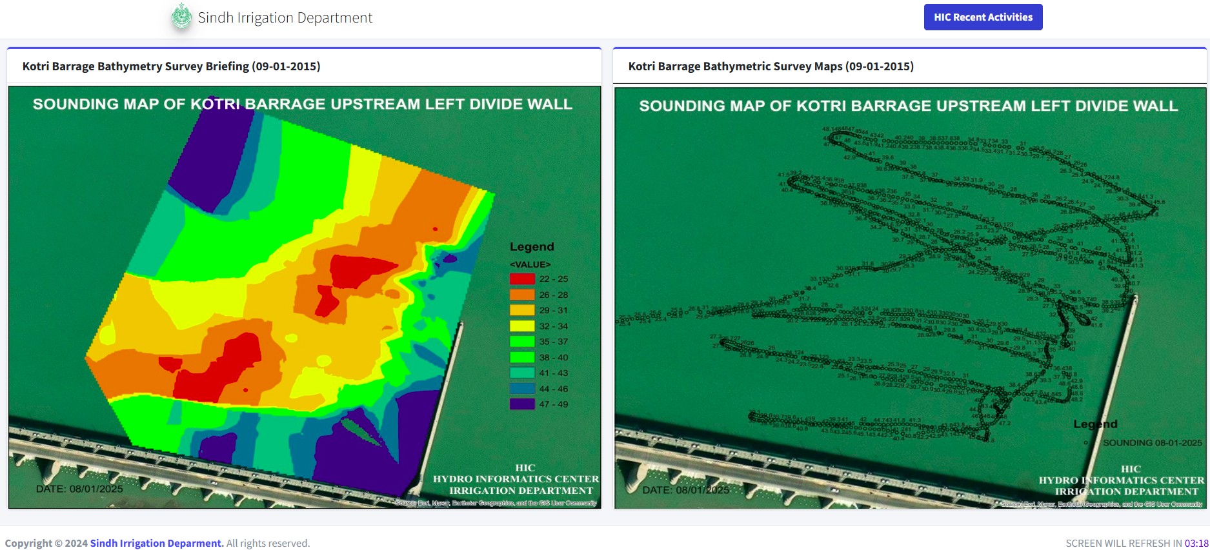Click the Sindh Irrigation Department footer link

coord(157,543)
